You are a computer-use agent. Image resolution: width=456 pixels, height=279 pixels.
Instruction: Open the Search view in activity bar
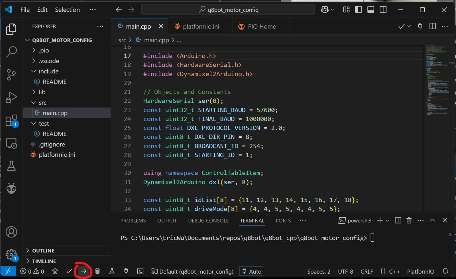[11, 52]
